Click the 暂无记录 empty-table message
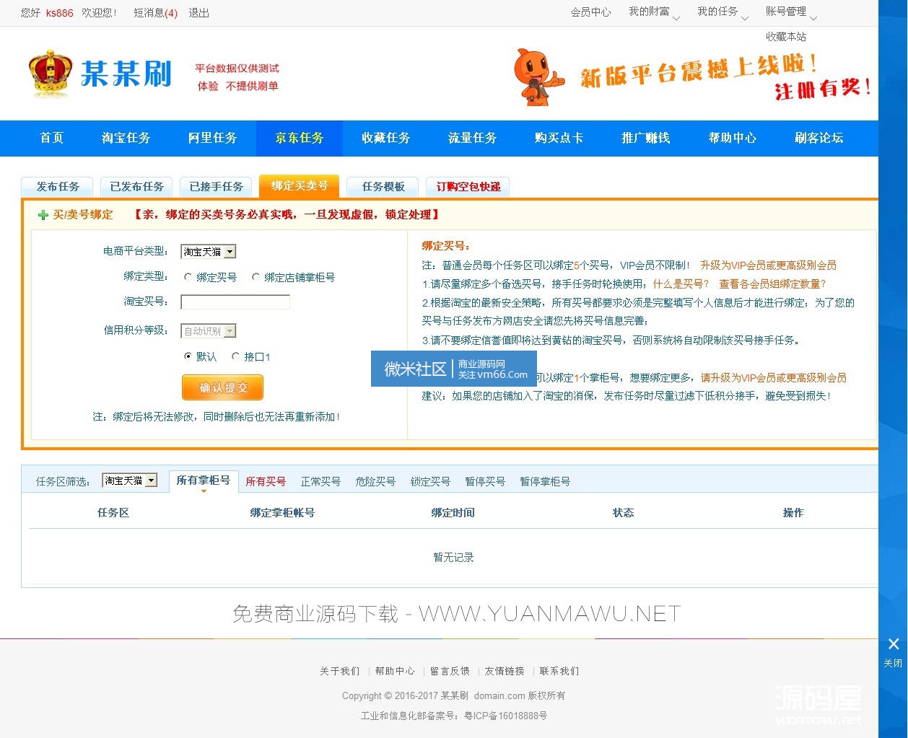 tap(453, 558)
